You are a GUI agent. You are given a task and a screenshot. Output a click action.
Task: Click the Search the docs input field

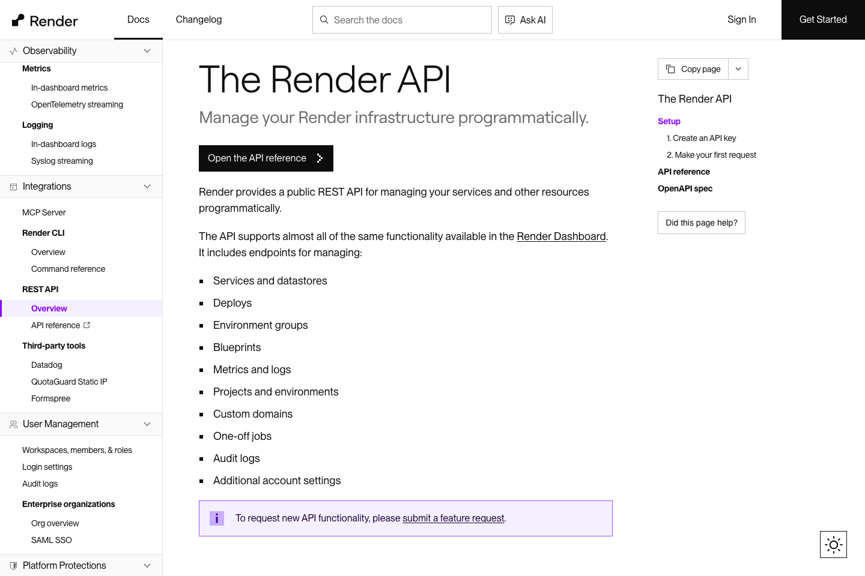402,20
